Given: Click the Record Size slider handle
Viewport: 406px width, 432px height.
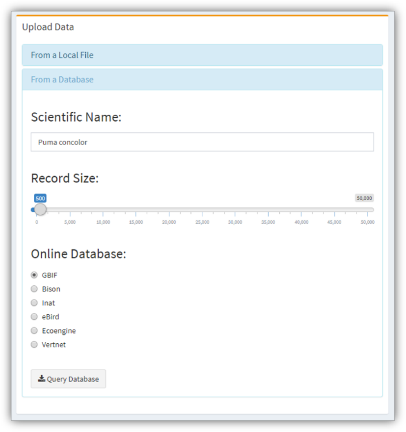Looking at the screenshot, I should (x=40, y=210).
